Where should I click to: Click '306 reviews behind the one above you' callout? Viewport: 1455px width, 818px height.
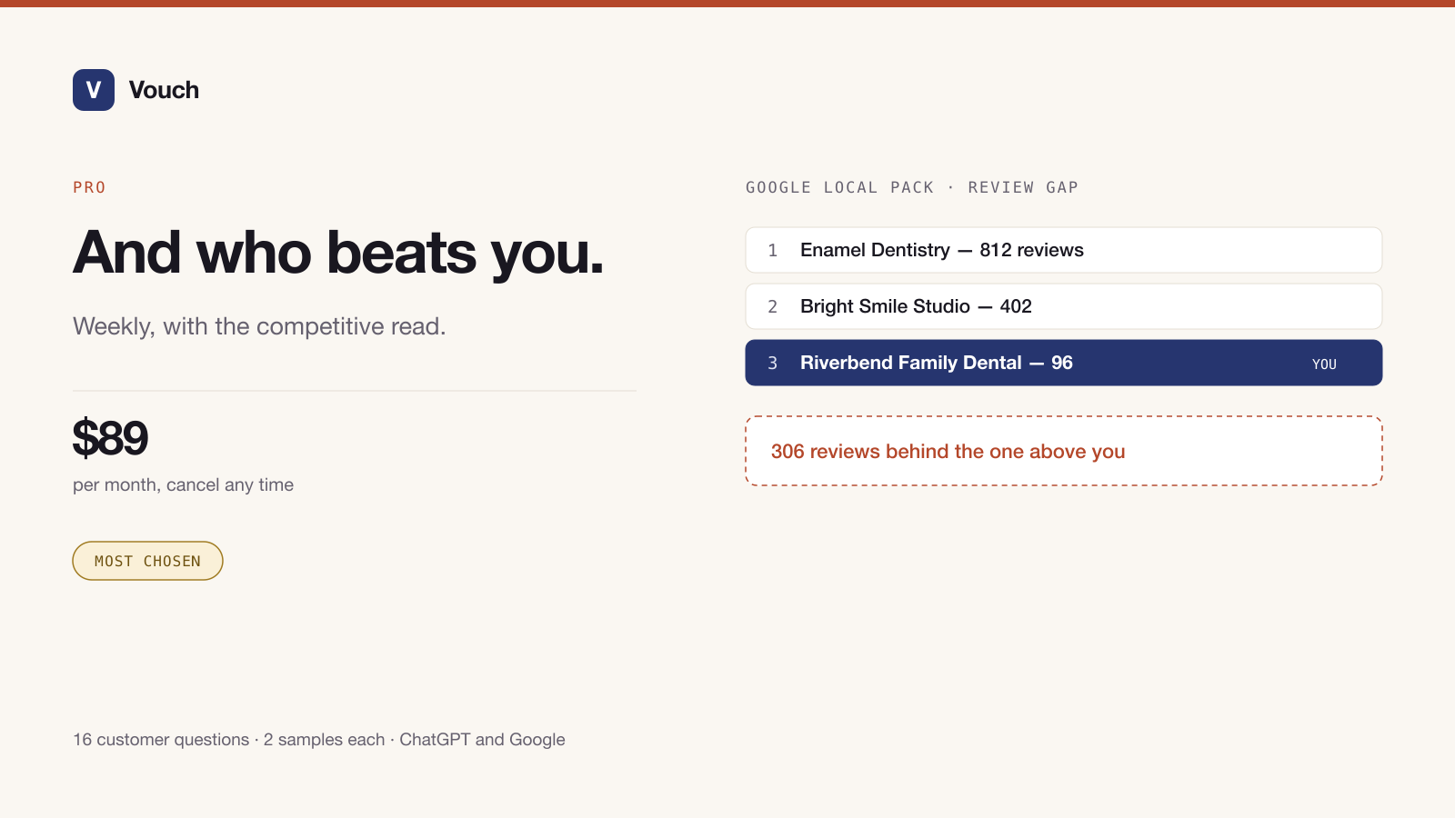coord(1064,451)
